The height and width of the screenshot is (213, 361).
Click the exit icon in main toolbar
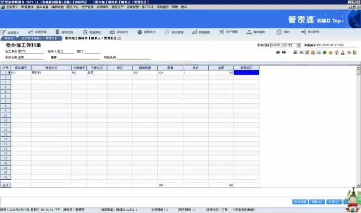pyautogui.click(x=310, y=32)
